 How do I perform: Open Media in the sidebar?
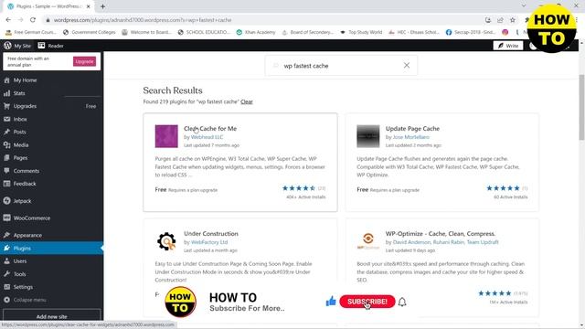click(x=21, y=145)
